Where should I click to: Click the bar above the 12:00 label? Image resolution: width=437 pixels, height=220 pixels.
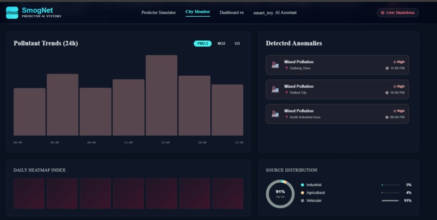(128, 108)
